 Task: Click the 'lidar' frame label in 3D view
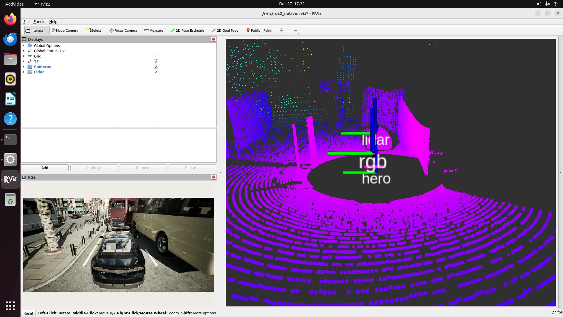[x=375, y=140]
